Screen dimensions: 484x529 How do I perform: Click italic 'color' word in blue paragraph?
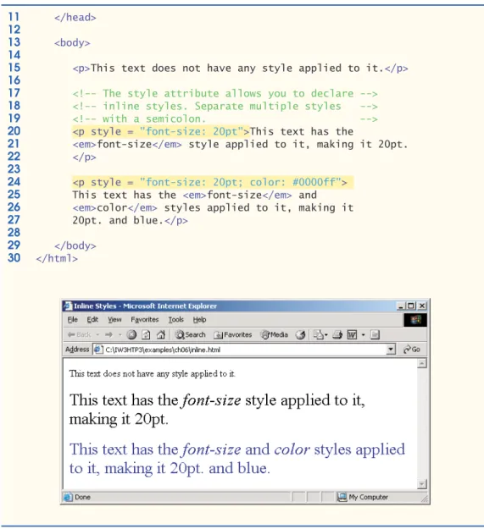[x=292, y=449]
